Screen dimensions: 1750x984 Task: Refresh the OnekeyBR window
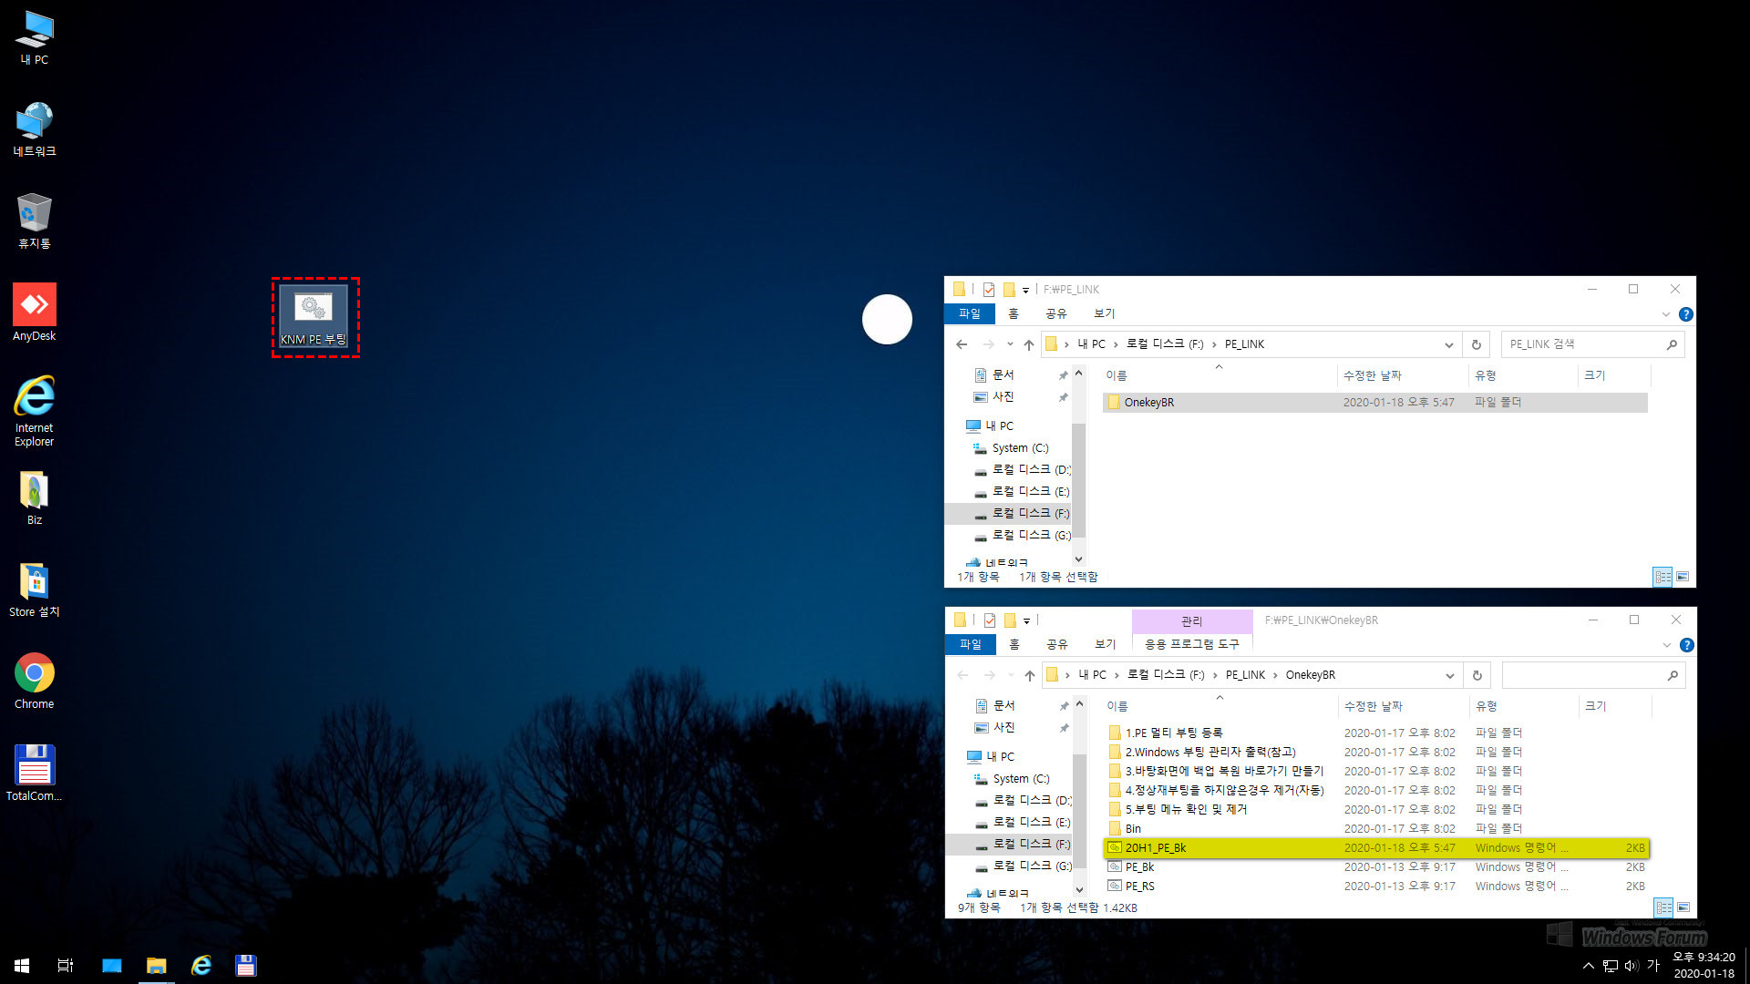coord(1477,675)
